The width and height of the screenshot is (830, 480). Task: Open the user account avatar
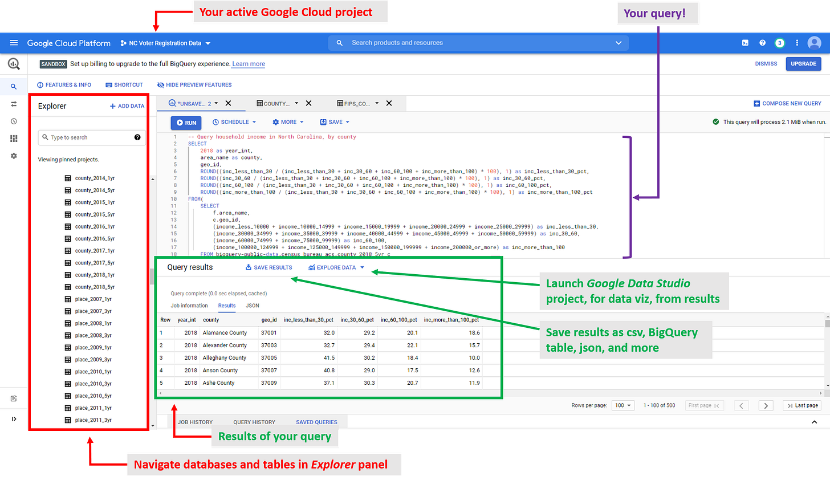pos(815,43)
